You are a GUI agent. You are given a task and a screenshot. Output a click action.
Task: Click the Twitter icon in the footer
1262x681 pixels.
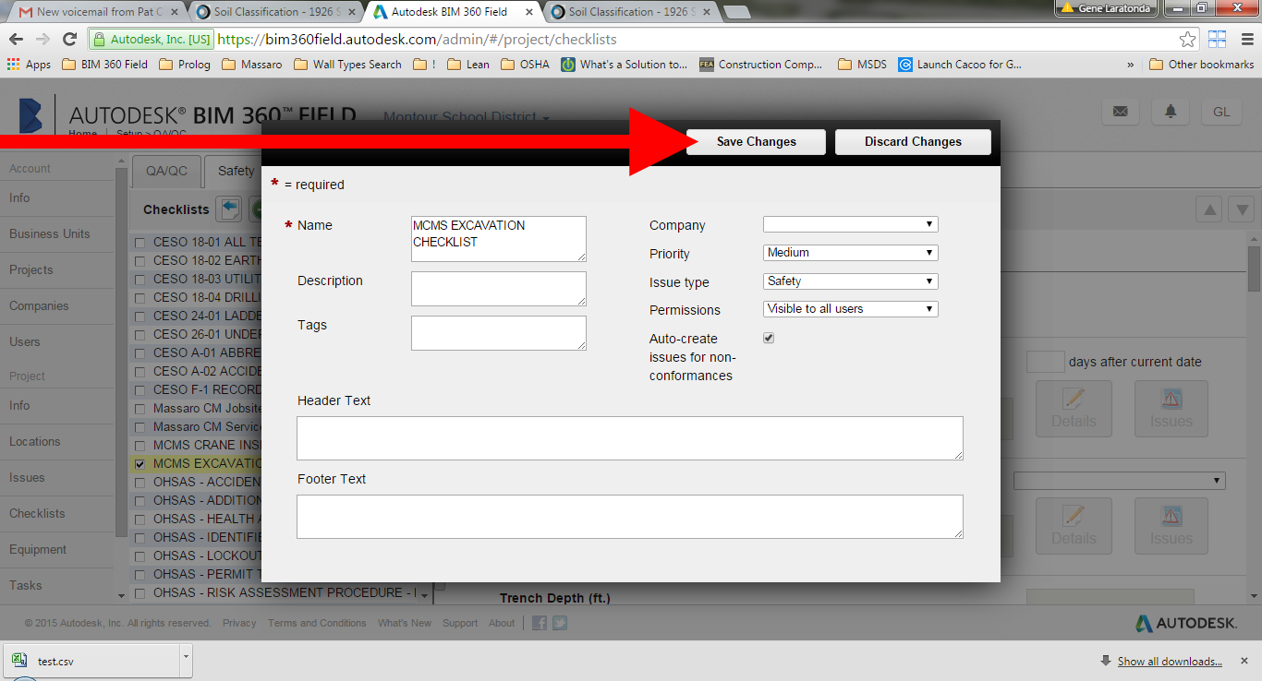(x=559, y=623)
